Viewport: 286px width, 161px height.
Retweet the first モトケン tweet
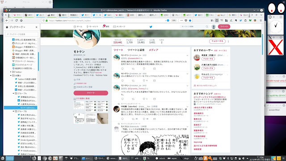click(133, 68)
